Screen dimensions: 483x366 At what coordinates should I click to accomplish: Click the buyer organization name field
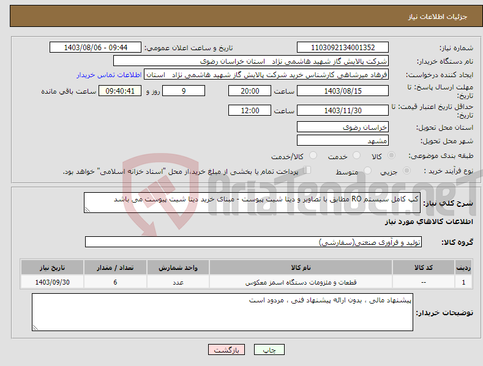(x=251, y=61)
